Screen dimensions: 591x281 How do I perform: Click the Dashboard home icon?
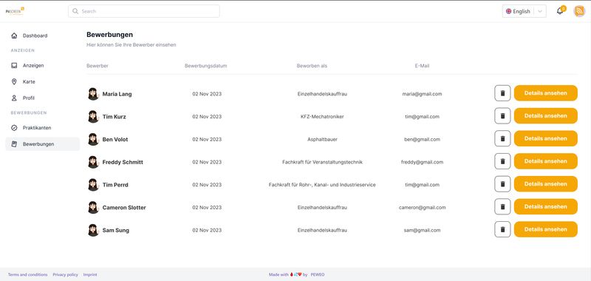14,35
